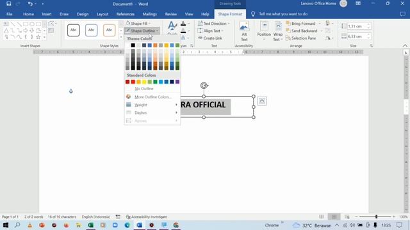
Task: Click the Alt Text picture icon
Action: click(244, 27)
